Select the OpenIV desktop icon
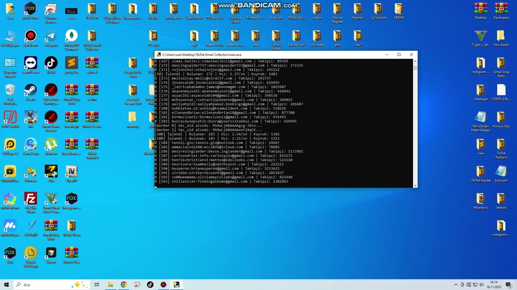Screen dimensions: 517x290 click(x=71, y=174)
